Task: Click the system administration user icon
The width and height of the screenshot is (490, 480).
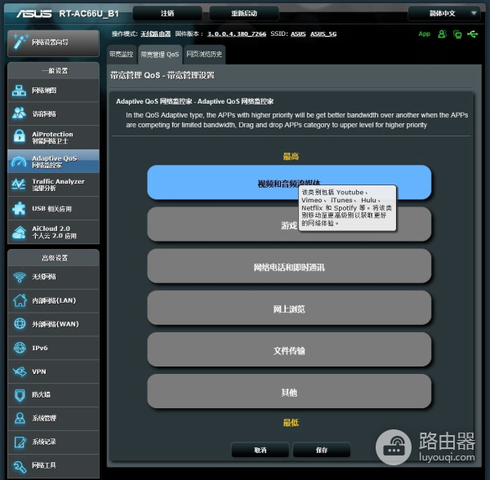Action: click(x=20, y=418)
